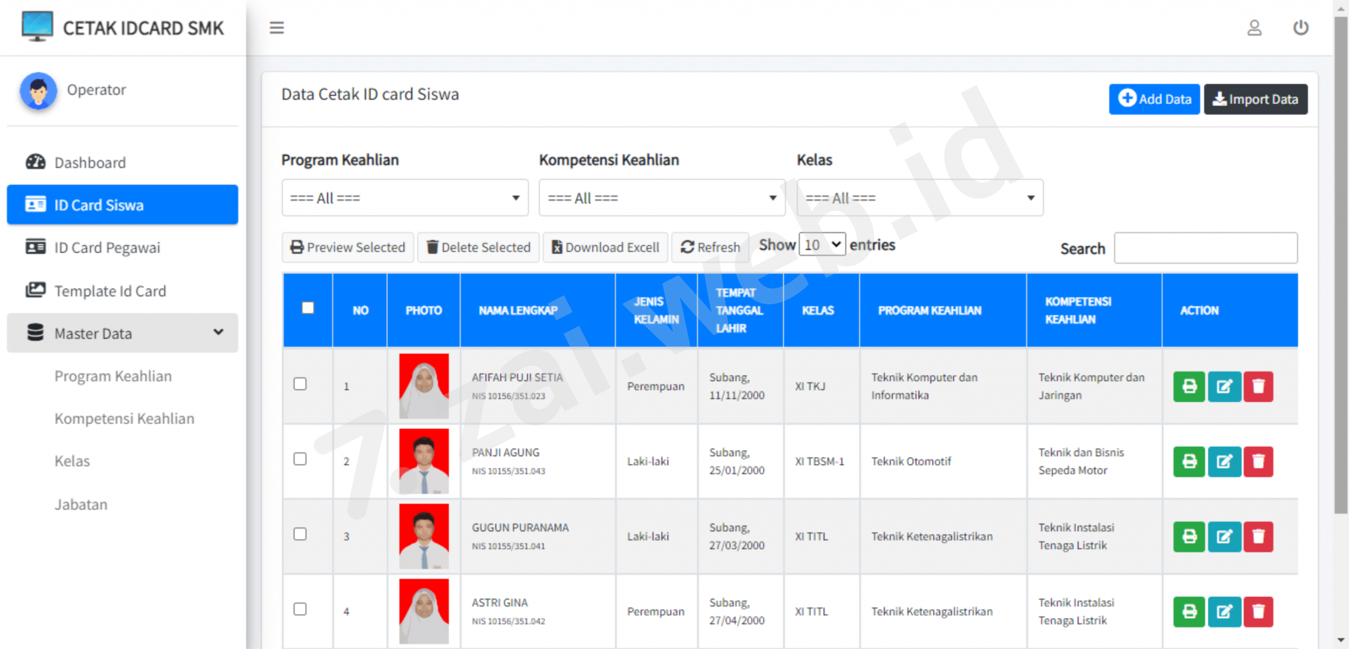Check the select-all checkbox in table header
1349x649 pixels.
click(307, 307)
